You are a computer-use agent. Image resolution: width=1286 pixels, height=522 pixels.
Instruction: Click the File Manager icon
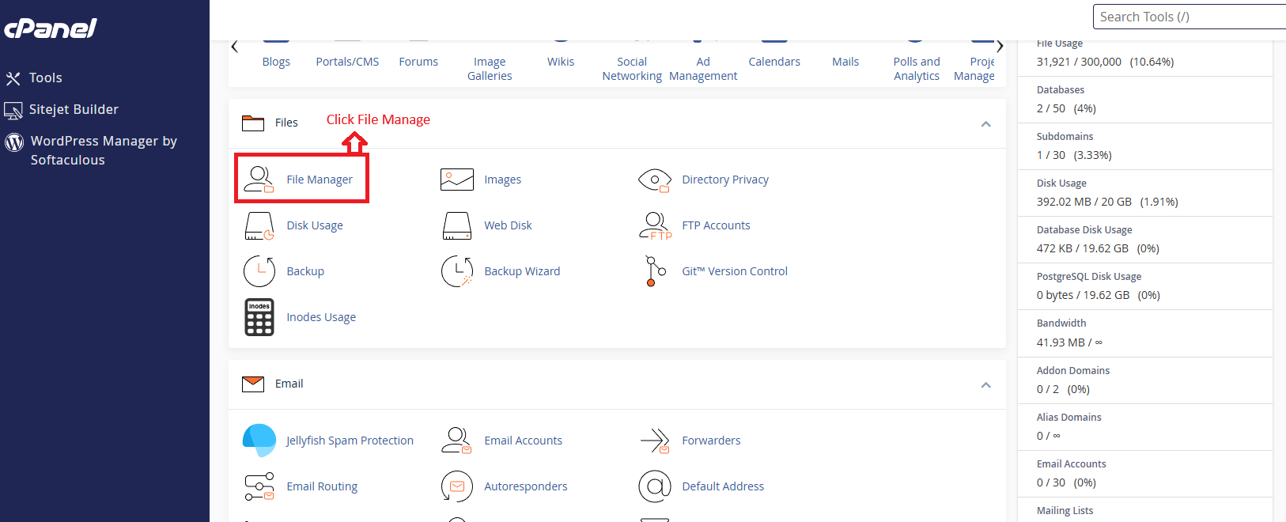pos(259,180)
